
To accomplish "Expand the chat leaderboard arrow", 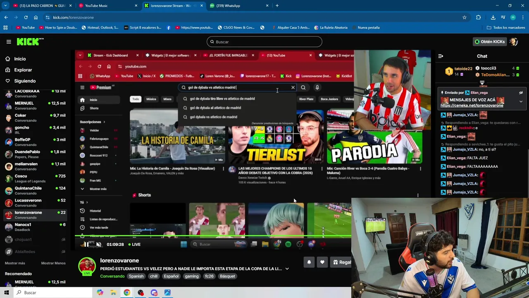I will [x=482, y=83].
